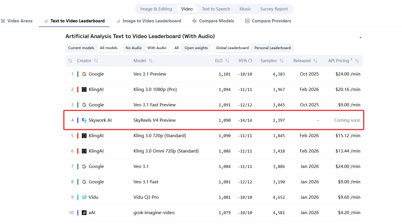Click the Compare Providers server icon
Screen dimensions: 402x224
click(247, 21)
